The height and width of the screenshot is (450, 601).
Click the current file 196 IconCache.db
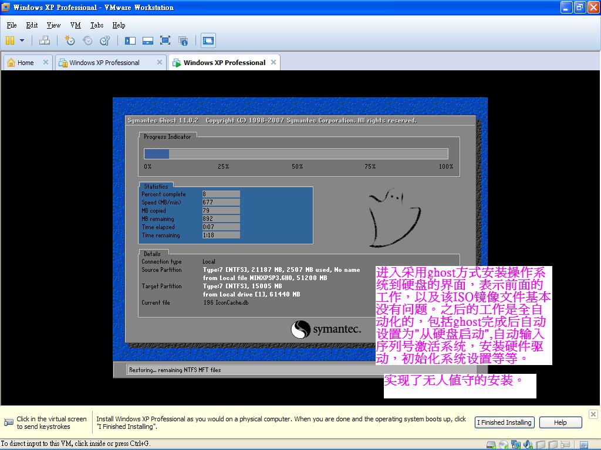click(x=226, y=303)
